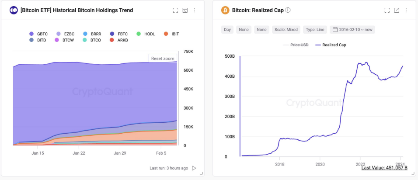The image size is (418, 180).
Task: Open three-dot menu on ETF Holdings panel
Action: tap(195, 10)
